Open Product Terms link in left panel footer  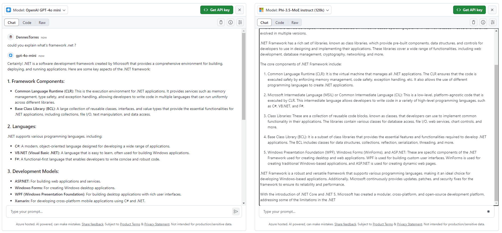[x=130, y=224]
